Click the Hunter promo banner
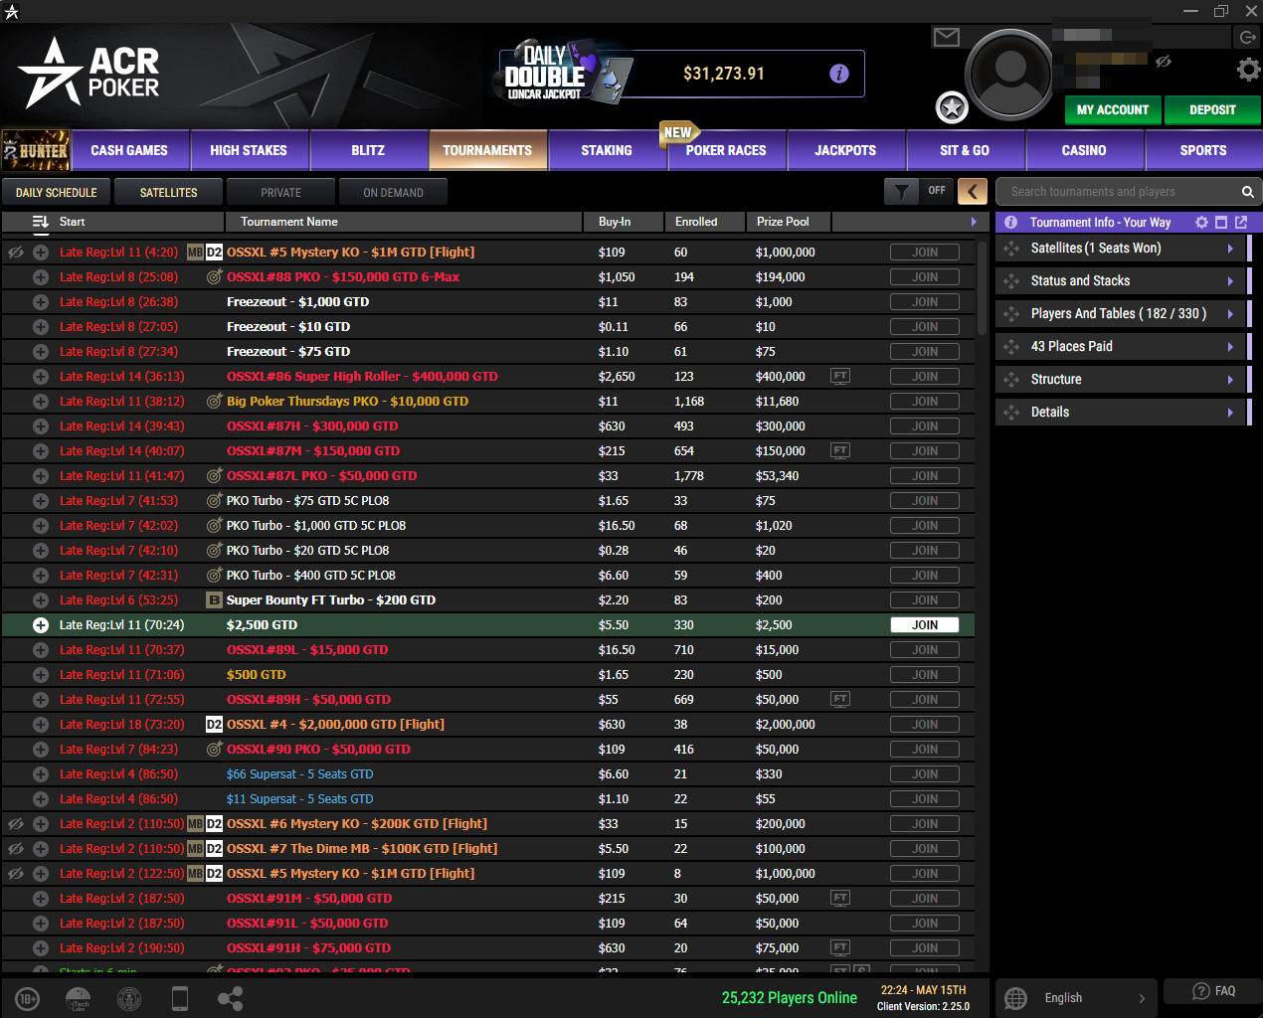 tap(35, 150)
